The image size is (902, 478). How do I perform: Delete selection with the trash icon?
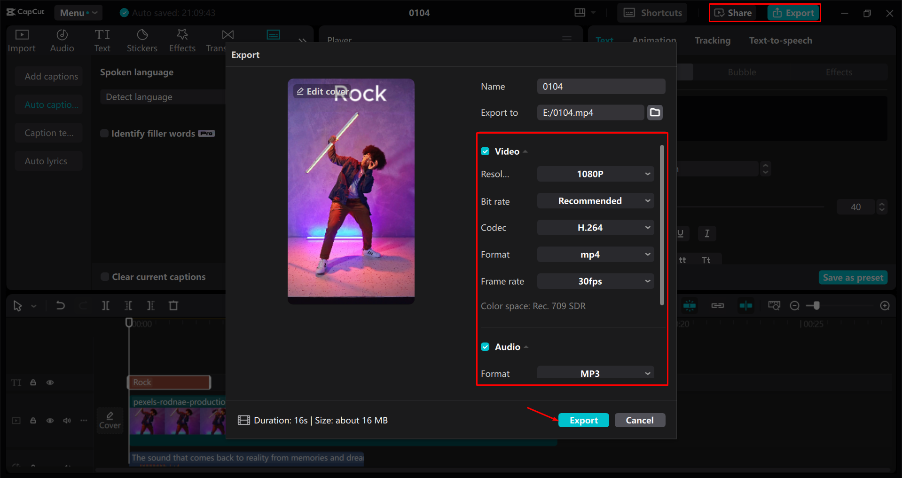pyautogui.click(x=173, y=305)
